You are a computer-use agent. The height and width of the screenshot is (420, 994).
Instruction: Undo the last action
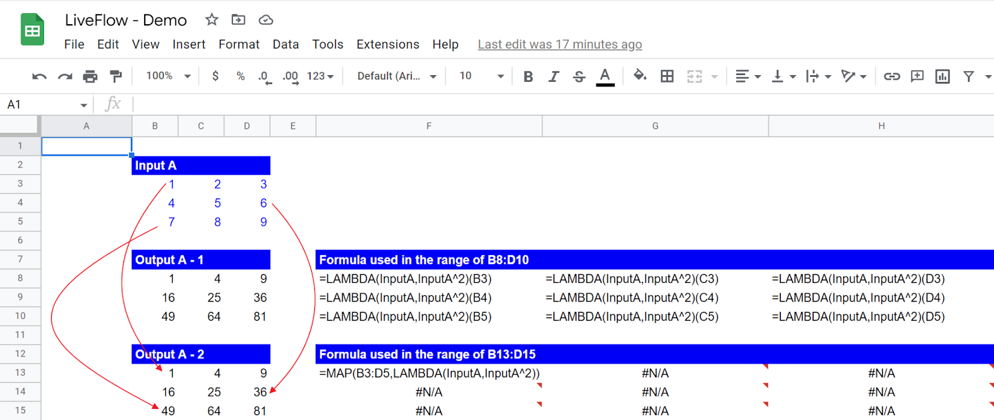(x=39, y=76)
